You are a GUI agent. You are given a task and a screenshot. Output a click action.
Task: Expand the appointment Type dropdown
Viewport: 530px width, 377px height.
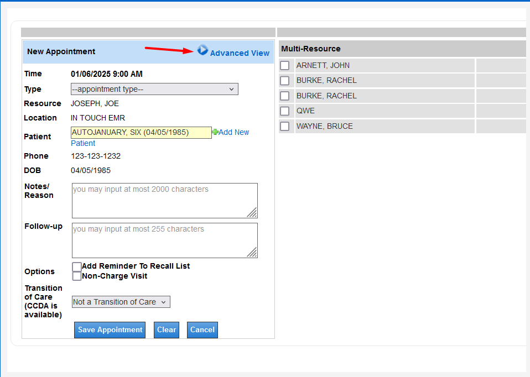pos(154,89)
